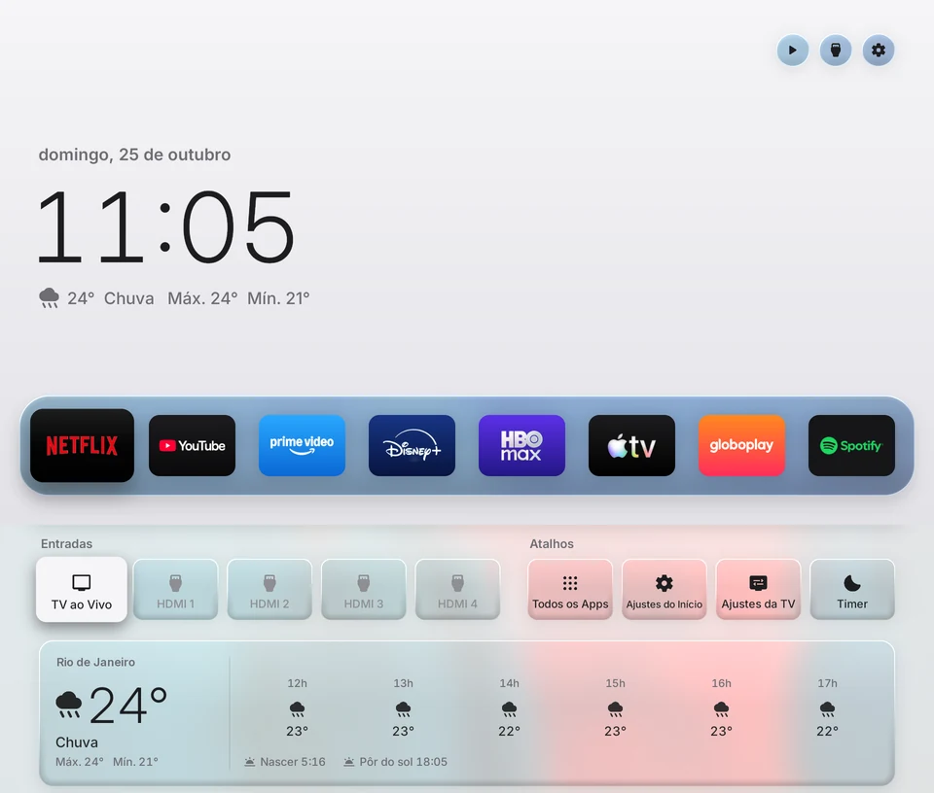Click the round HDMI input icon at top right

(x=836, y=50)
